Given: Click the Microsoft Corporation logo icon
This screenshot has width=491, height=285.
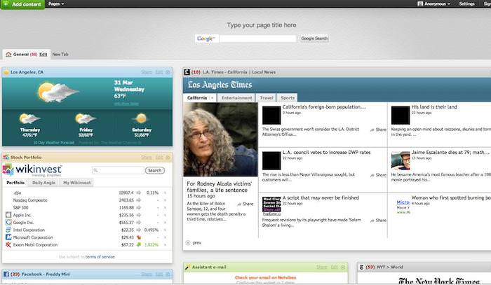Looking at the screenshot, I should [x=8, y=237].
